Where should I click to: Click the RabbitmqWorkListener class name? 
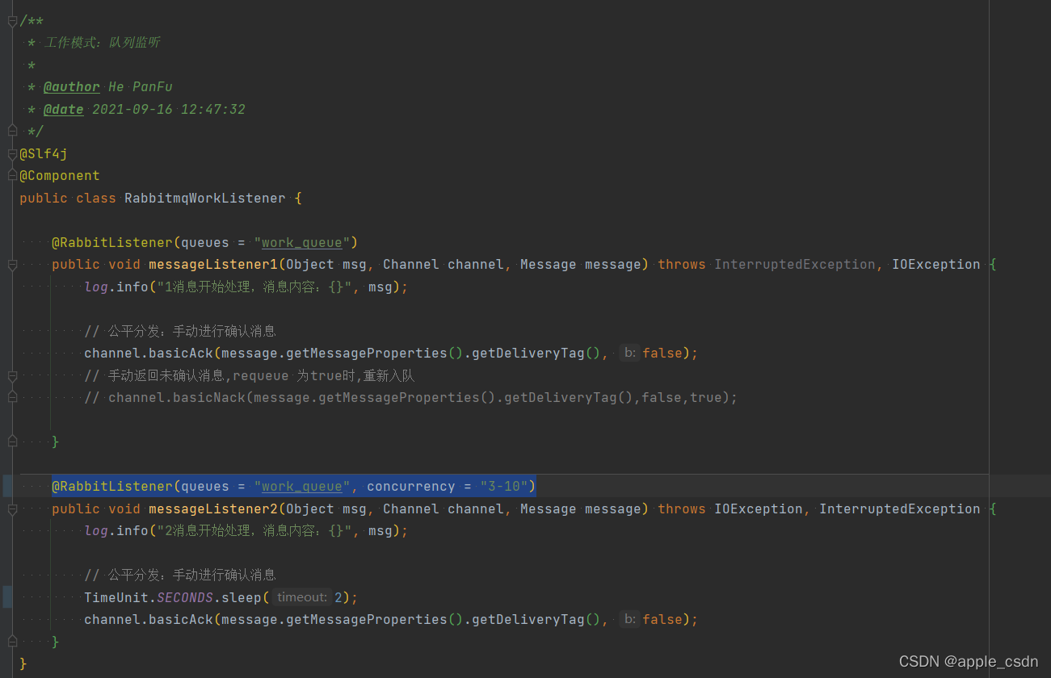(205, 198)
